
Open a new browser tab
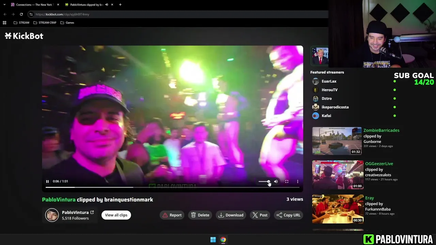(120, 5)
